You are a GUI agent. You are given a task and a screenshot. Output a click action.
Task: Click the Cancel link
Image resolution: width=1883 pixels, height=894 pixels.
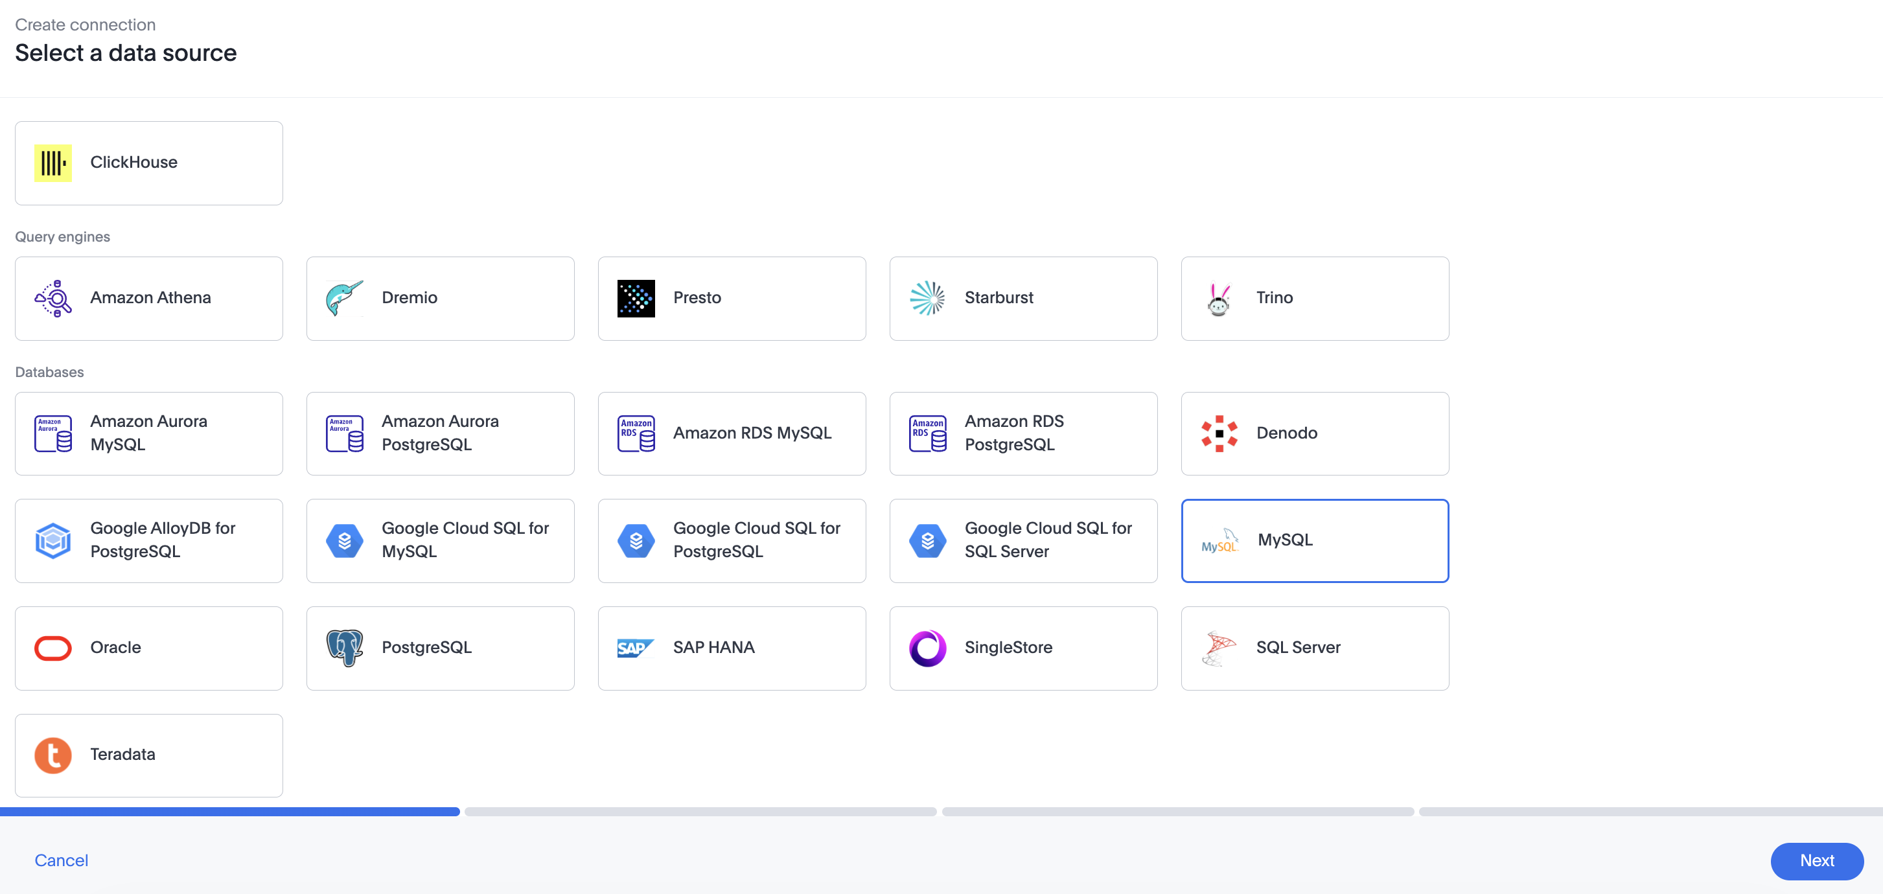coord(61,860)
